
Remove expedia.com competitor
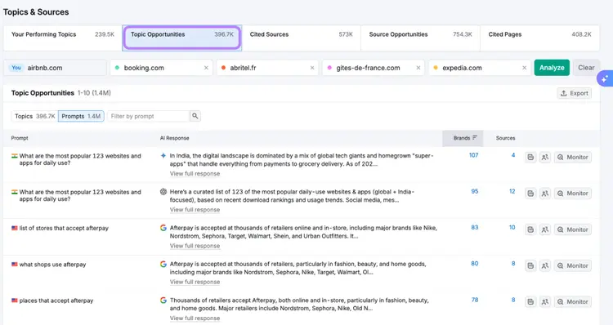coord(524,68)
